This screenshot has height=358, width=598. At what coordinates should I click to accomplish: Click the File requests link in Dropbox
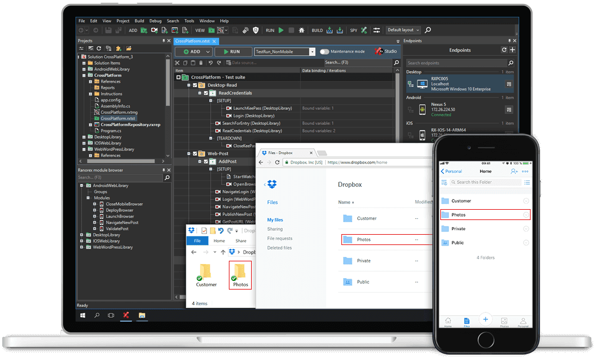[x=280, y=238]
